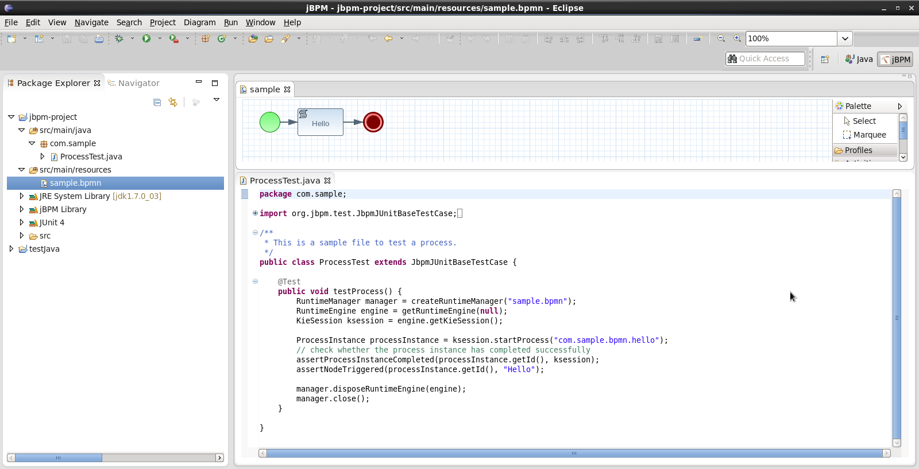Collapse all in Package Explorer
Screen dimensions: 919x469
[x=157, y=102]
